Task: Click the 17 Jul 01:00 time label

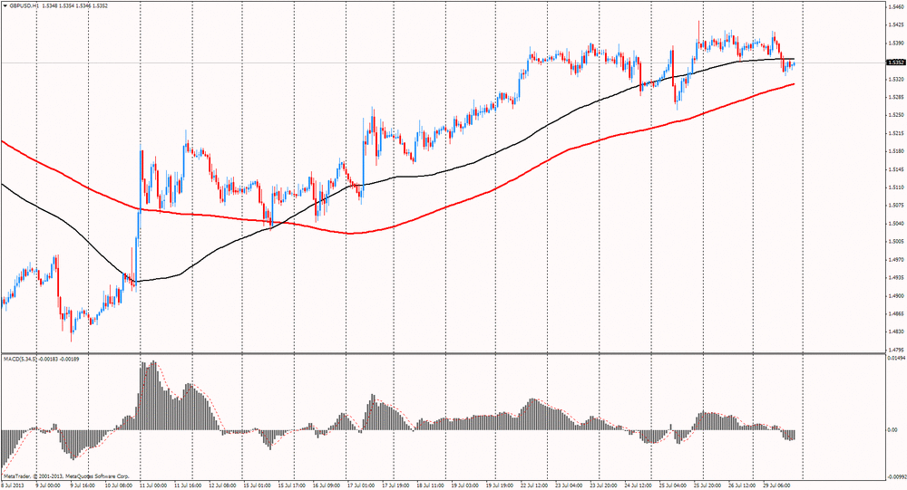Action: [361, 486]
